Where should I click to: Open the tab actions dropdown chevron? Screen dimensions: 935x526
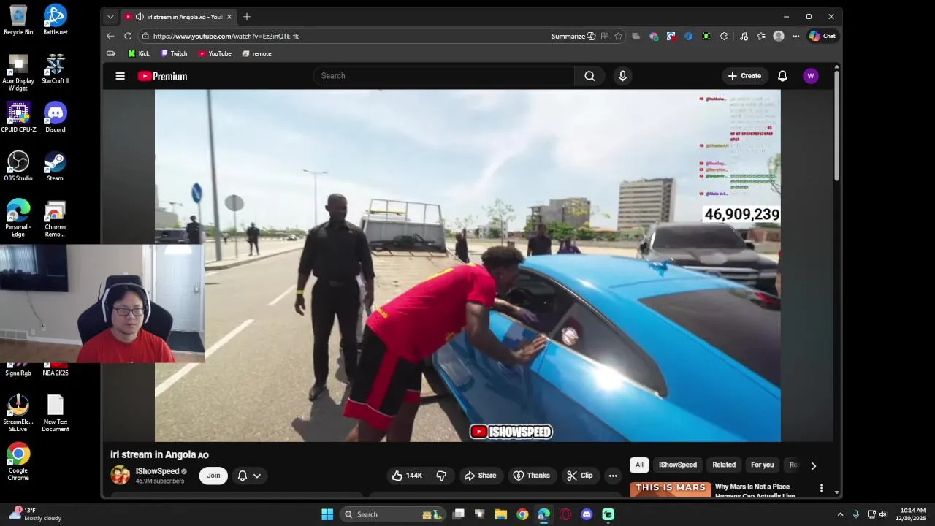coord(110,17)
